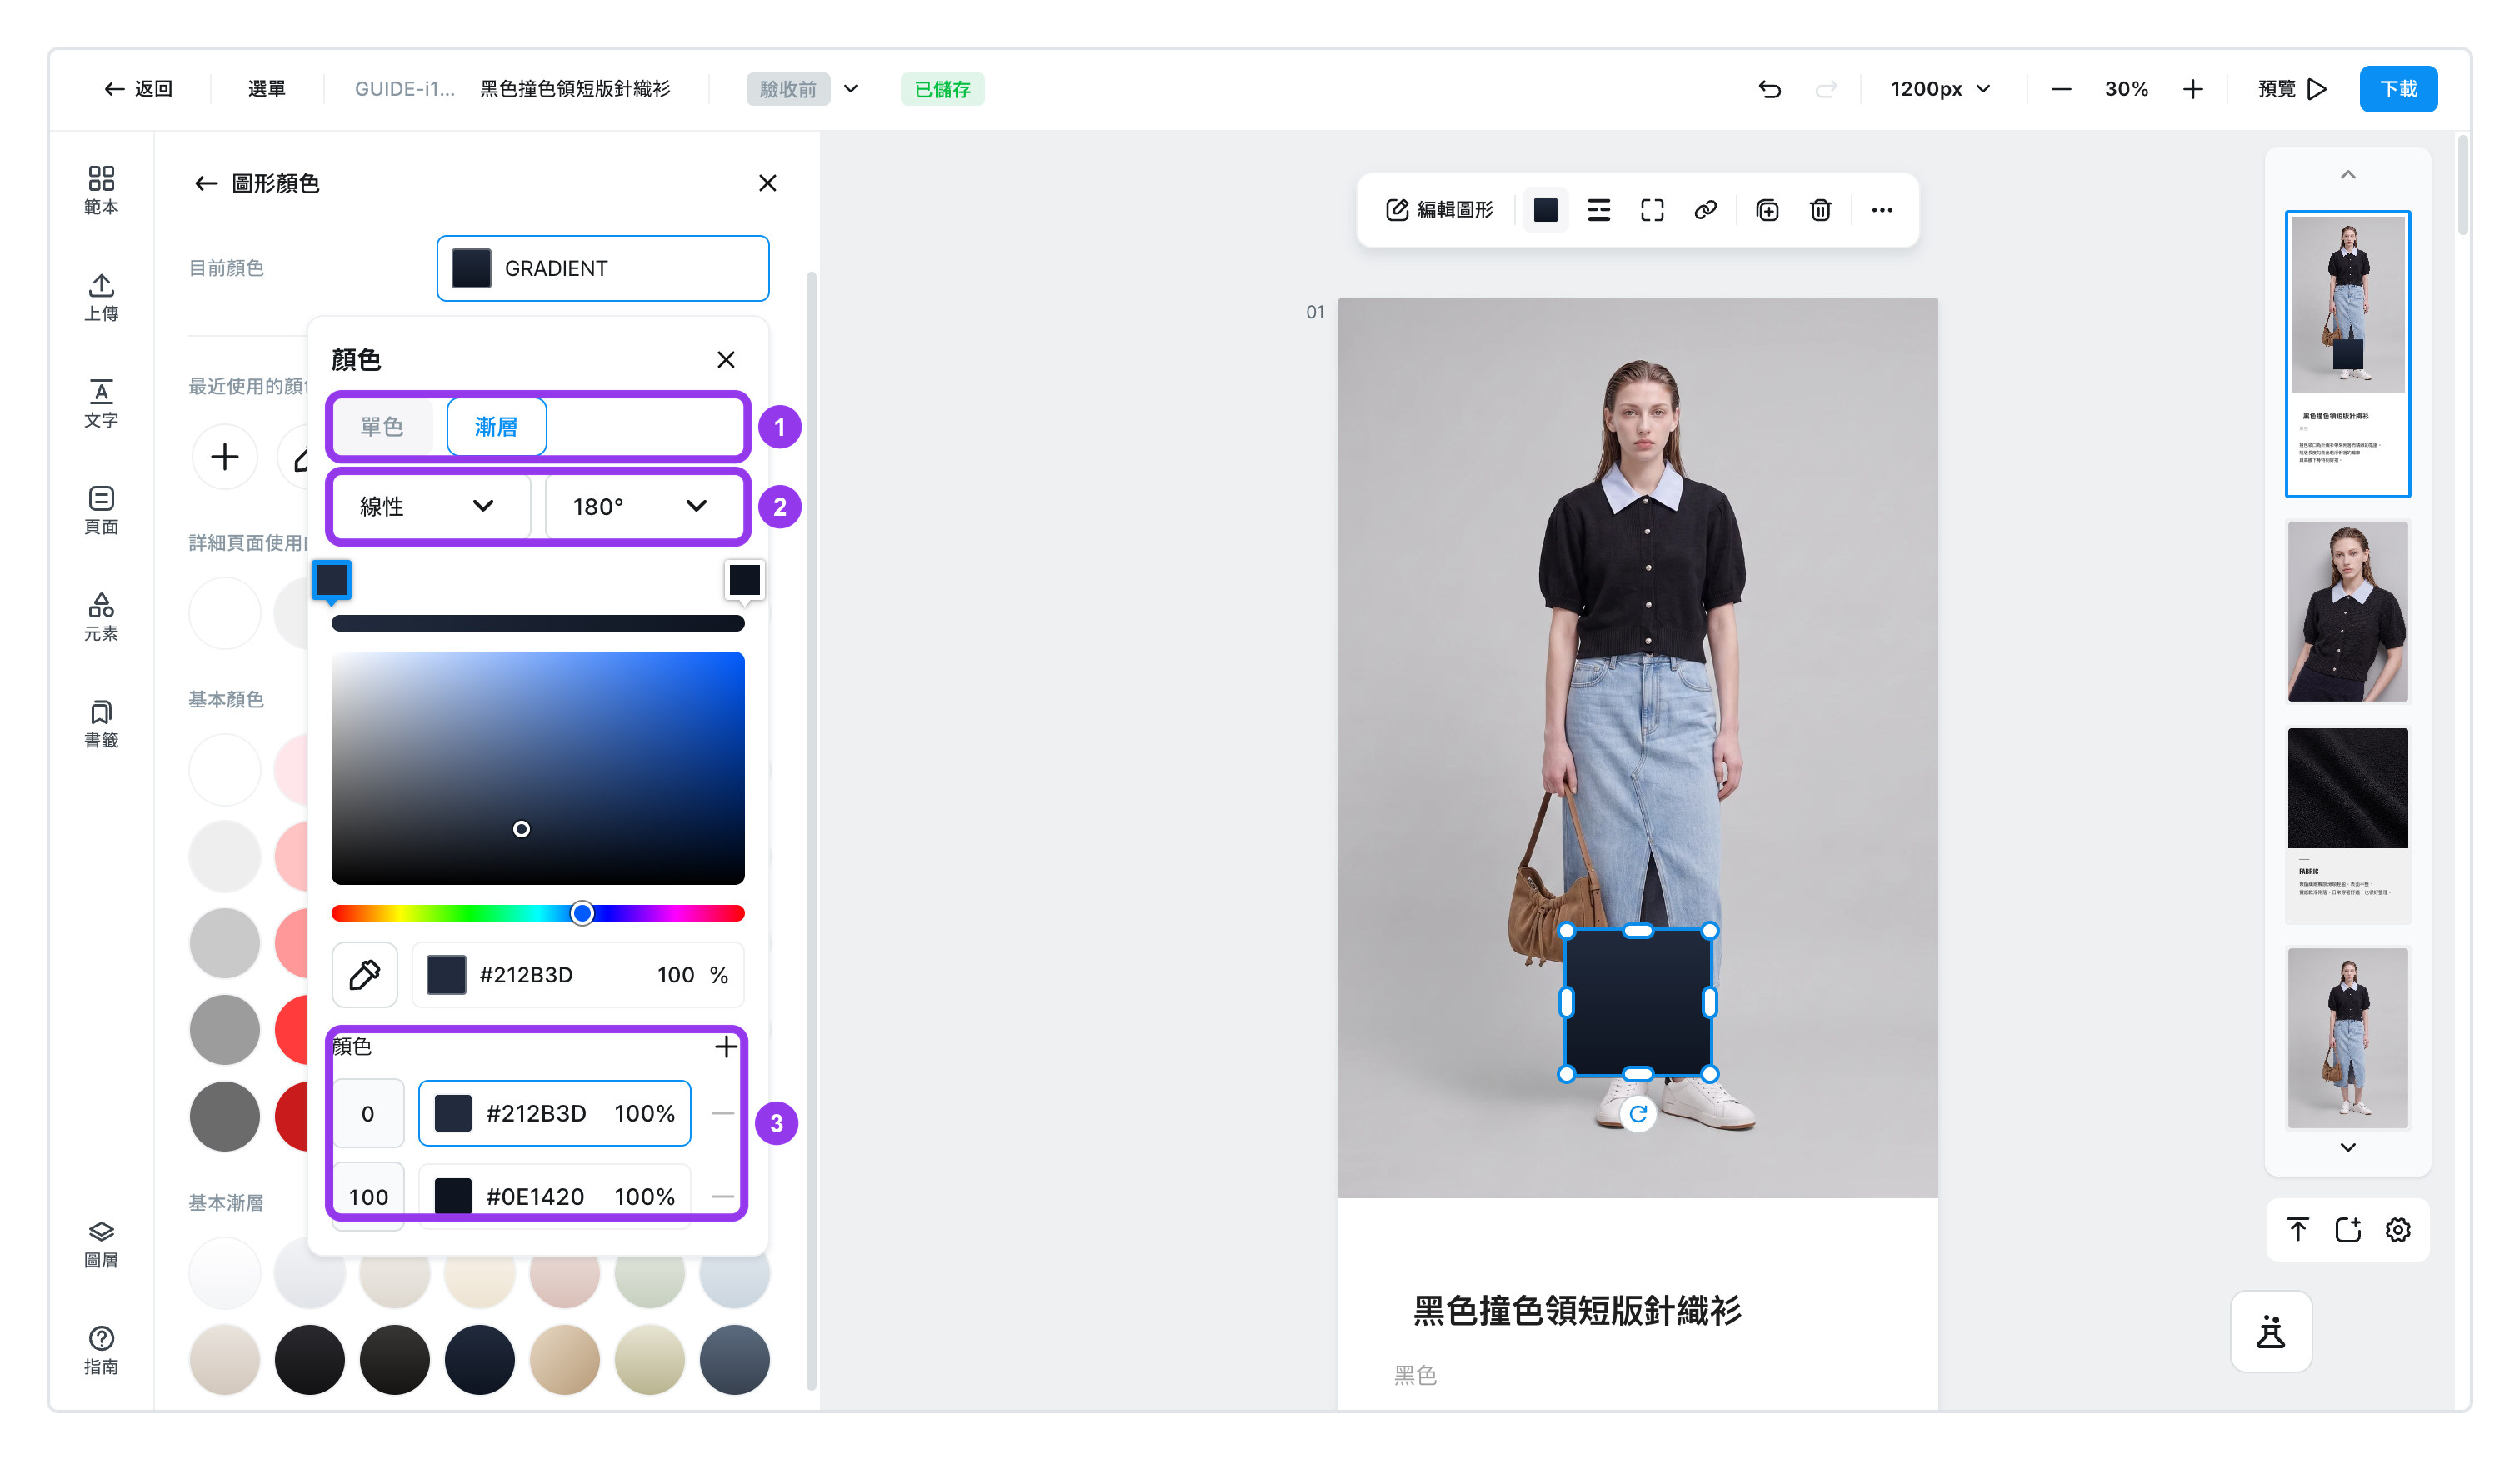Select the 漸層 gradient tab
2520x1460 pixels.
(x=496, y=426)
